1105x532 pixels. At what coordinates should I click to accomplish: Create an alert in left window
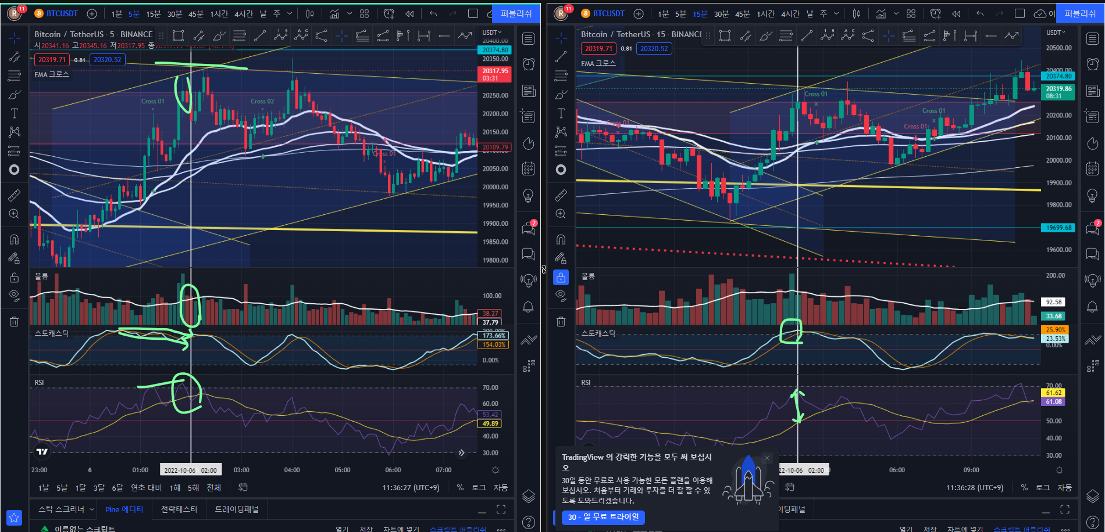point(388,13)
